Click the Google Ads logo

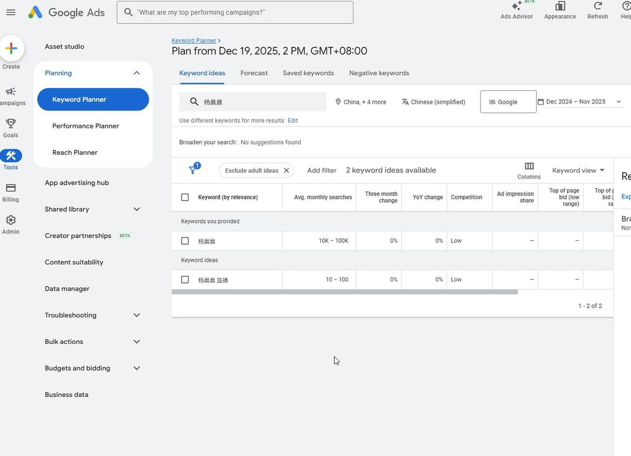(66, 12)
